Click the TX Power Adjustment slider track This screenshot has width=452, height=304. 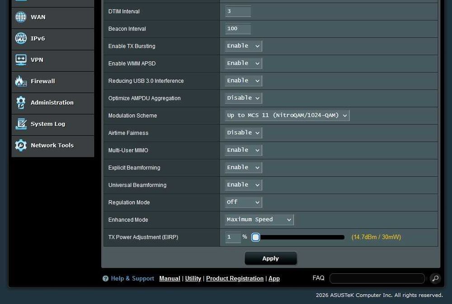point(298,237)
